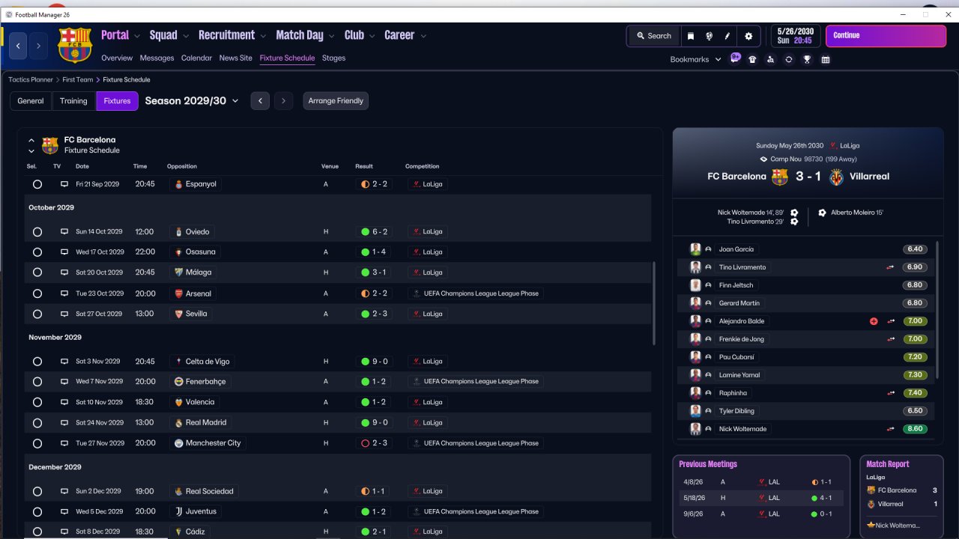Open the 5/18/26 previous meeting row

(760, 498)
